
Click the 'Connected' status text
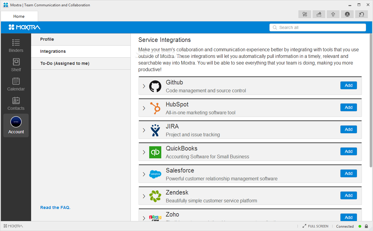(345, 226)
